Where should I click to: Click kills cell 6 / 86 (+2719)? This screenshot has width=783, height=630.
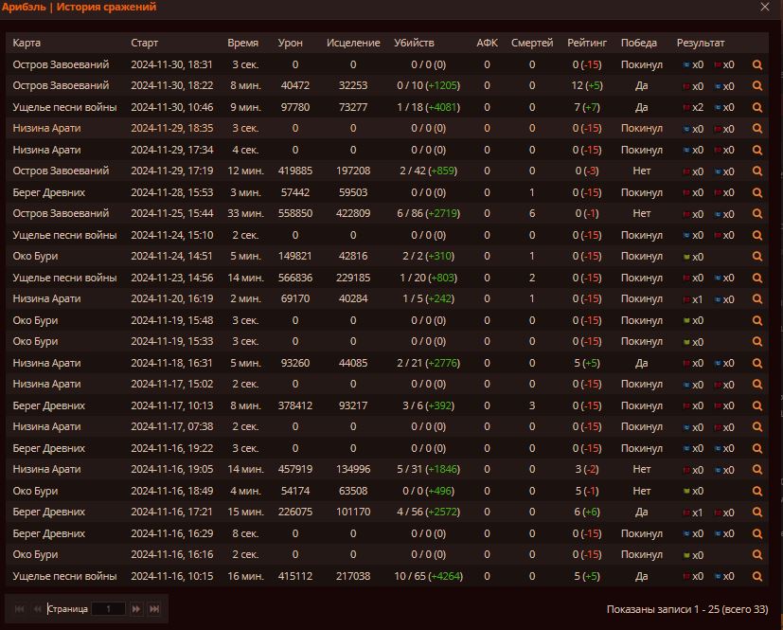coord(429,213)
